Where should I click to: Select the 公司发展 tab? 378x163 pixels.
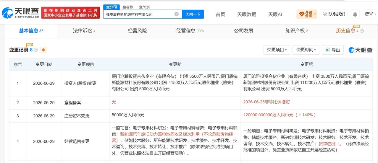[243, 31]
